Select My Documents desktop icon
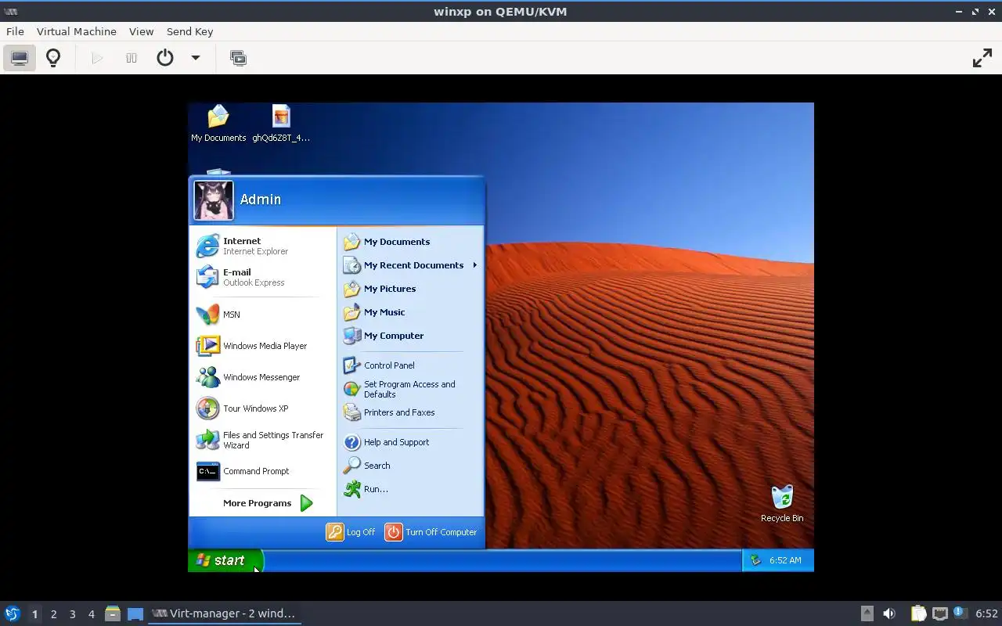 (218, 124)
